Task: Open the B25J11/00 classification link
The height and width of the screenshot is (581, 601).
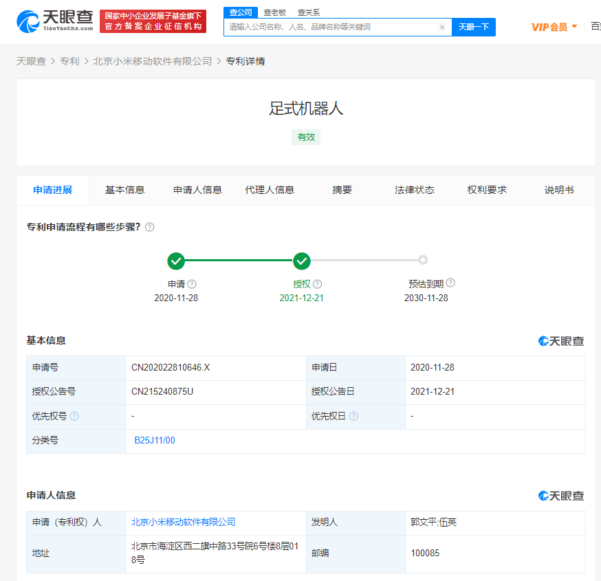Action: click(155, 441)
